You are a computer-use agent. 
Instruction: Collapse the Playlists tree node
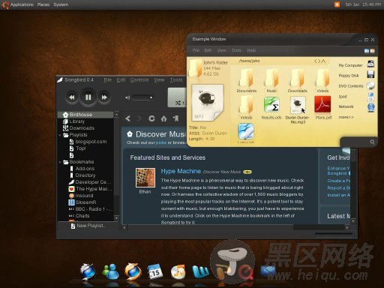(60, 135)
